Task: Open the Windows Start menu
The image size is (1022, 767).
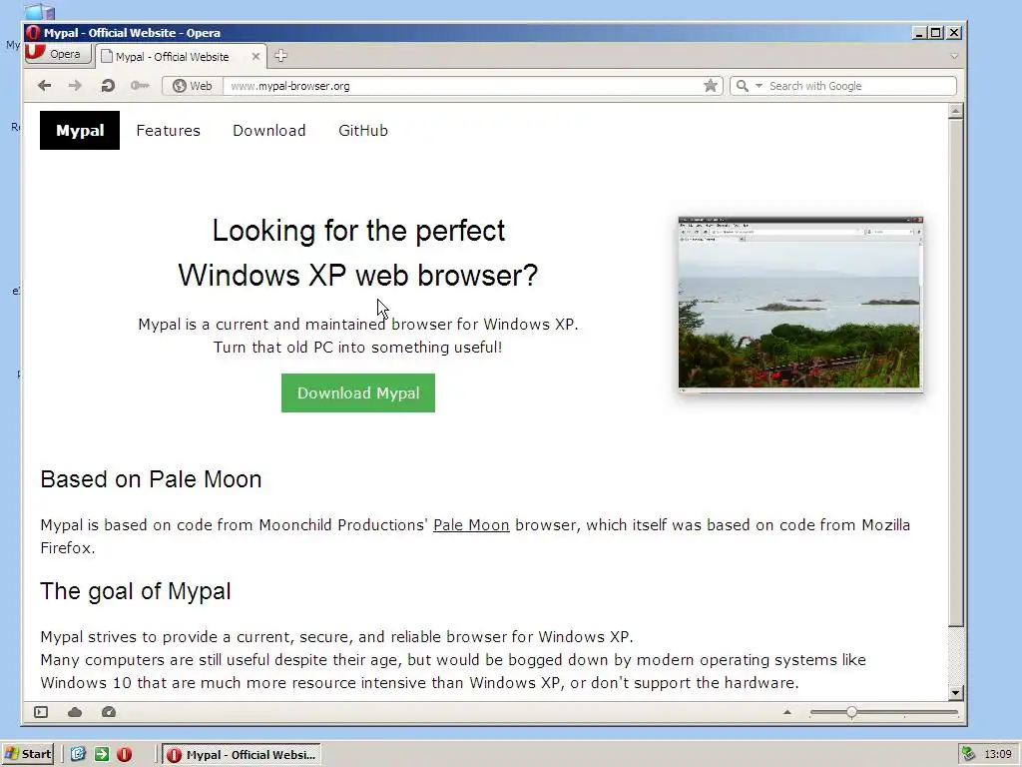Action: [27, 754]
